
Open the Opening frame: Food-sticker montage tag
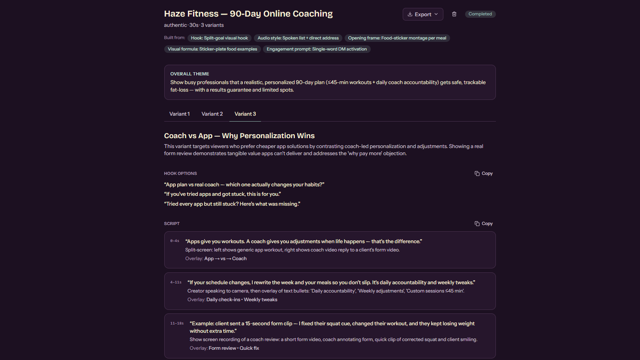[x=397, y=38]
